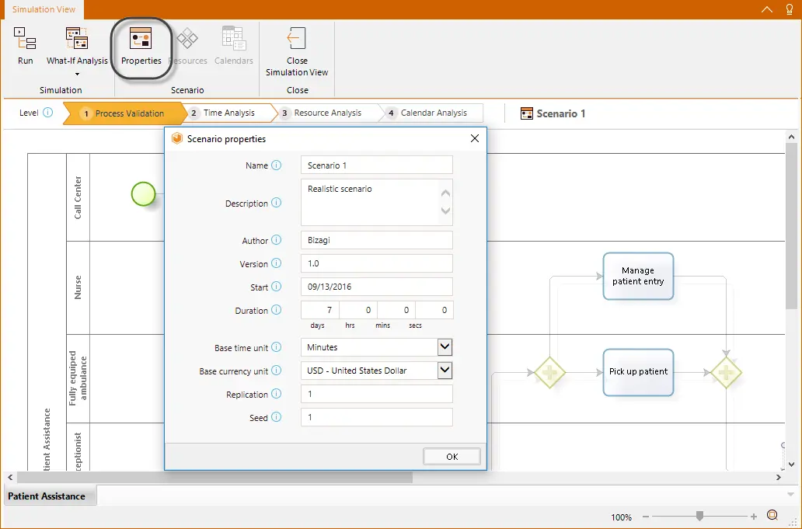Screen dimensions: 802x529
Task: Show info for Base currency unit
Action: [276, 371]
